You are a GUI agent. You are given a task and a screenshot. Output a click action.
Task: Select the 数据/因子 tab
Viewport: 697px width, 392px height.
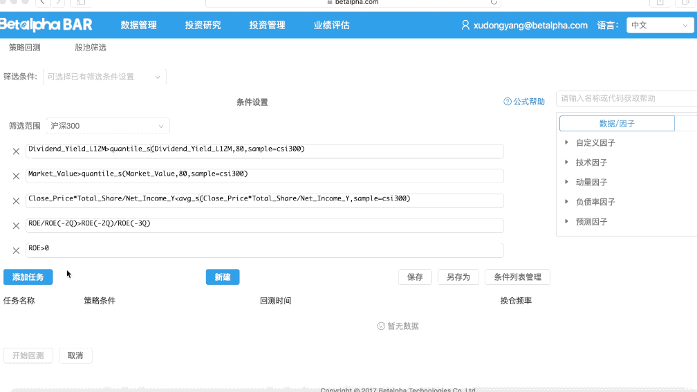617,124
